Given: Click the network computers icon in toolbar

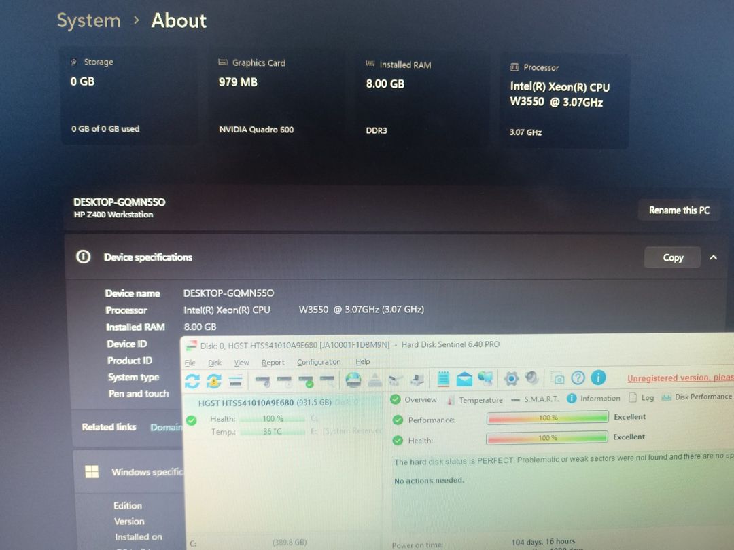Looking at the screenshot, I should (485, 378).
